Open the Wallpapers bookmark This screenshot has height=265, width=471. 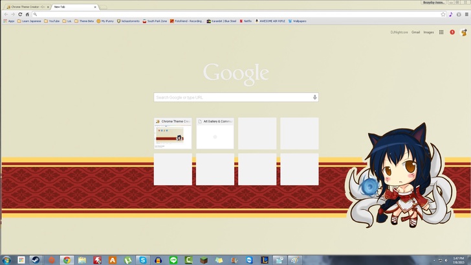point(298,21)
